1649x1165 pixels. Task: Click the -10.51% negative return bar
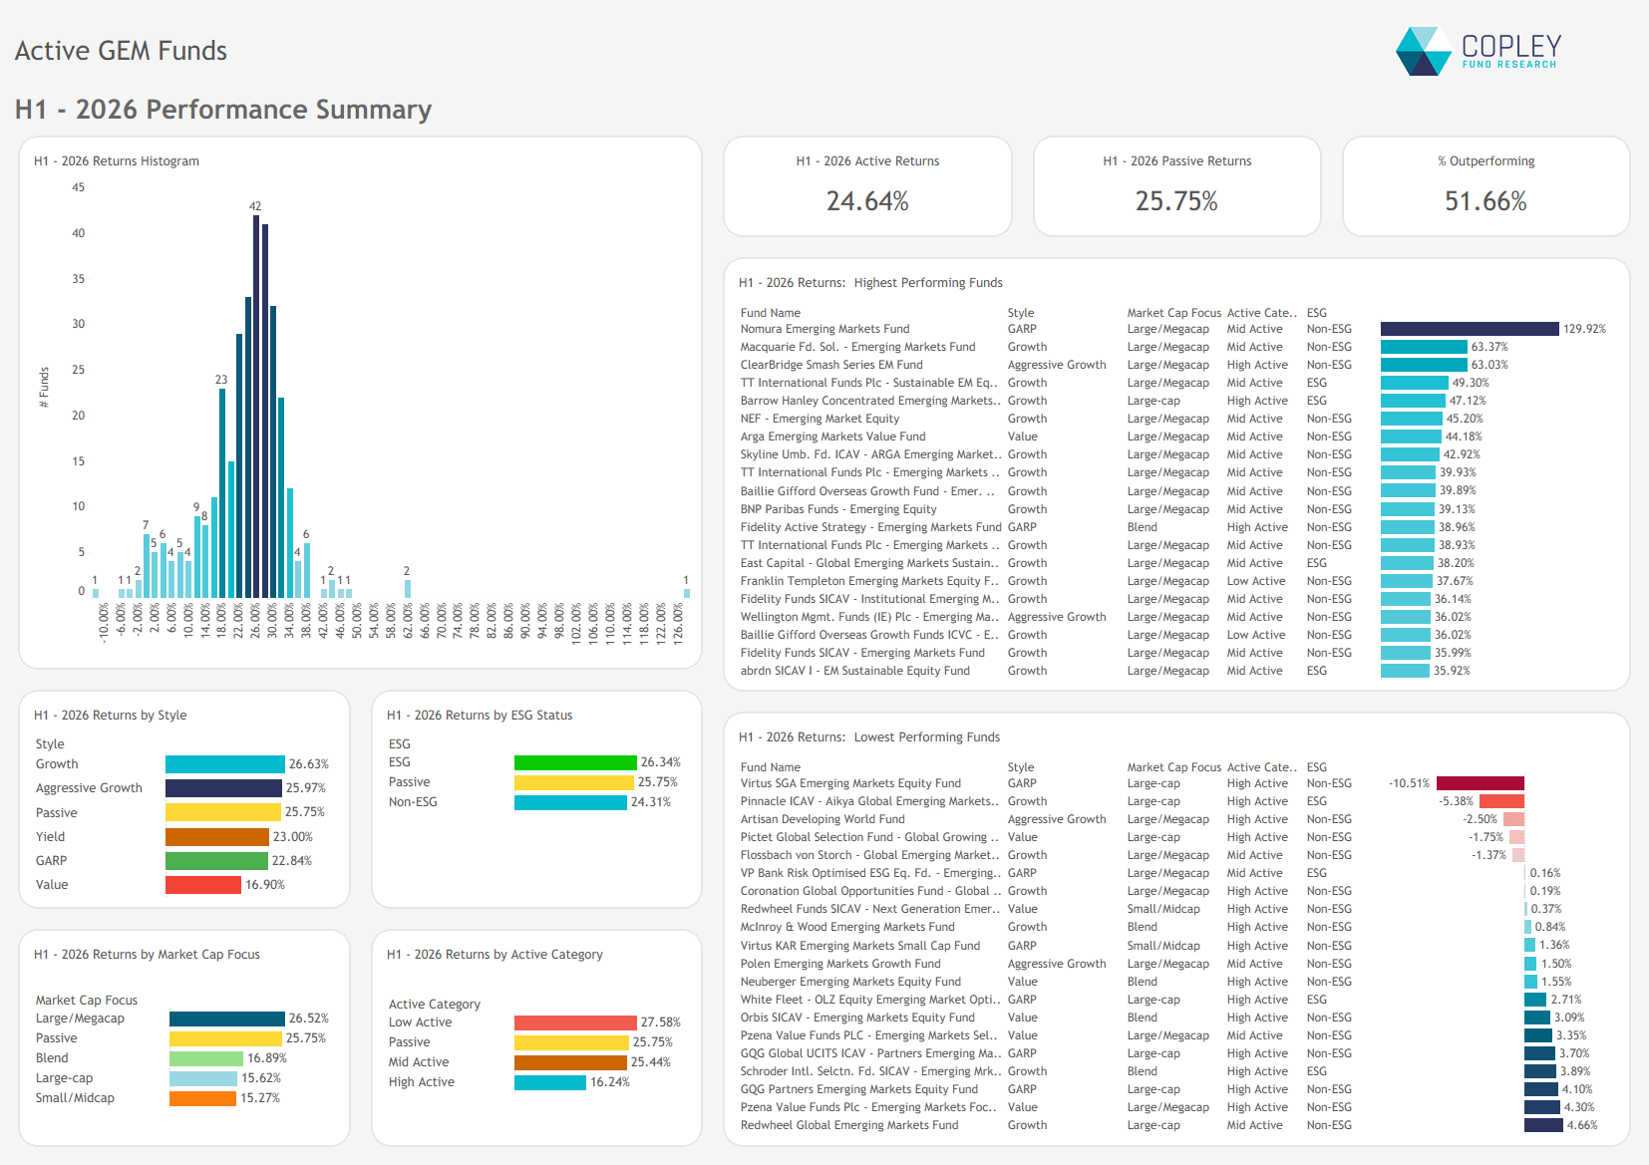1481,783
